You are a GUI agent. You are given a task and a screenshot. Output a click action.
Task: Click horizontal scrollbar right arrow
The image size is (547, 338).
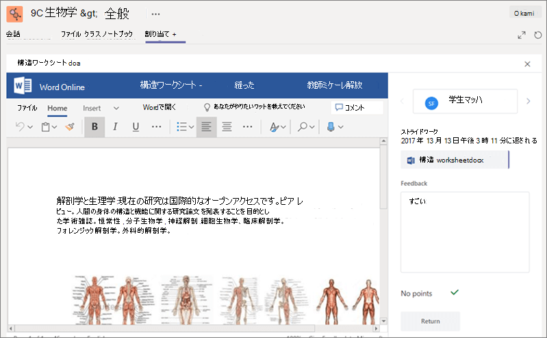coord(376,328)
